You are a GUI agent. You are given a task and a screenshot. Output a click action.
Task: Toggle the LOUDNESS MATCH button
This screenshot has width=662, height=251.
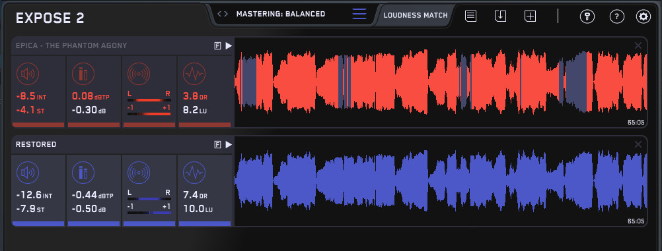pyautogui.click(x=416, y=15)
